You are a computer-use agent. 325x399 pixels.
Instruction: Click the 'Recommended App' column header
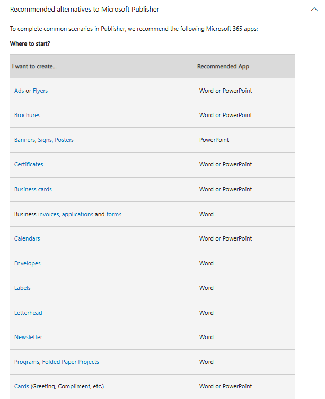coord(223,66)
